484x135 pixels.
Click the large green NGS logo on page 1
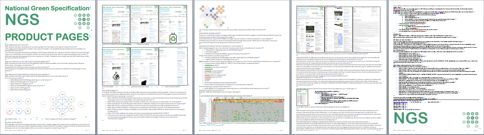click(x=22, y=20)
